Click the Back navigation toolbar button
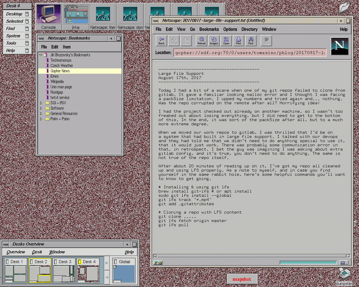 coord(162,41)
